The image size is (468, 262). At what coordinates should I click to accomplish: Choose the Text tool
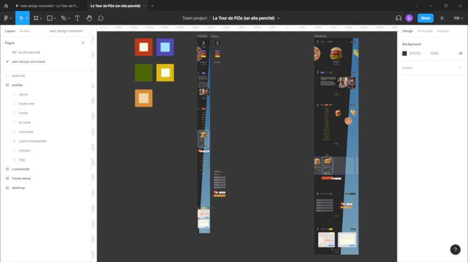pos(77,18)
